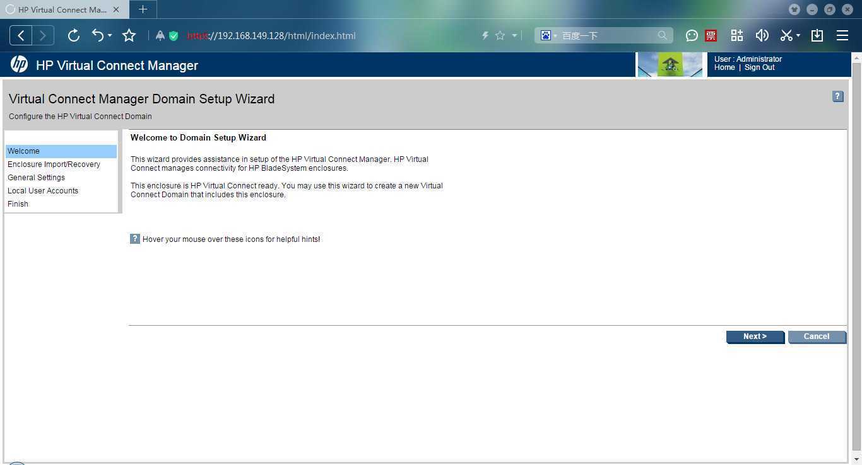Go forward with browser forward arrow

coord(43,36)
